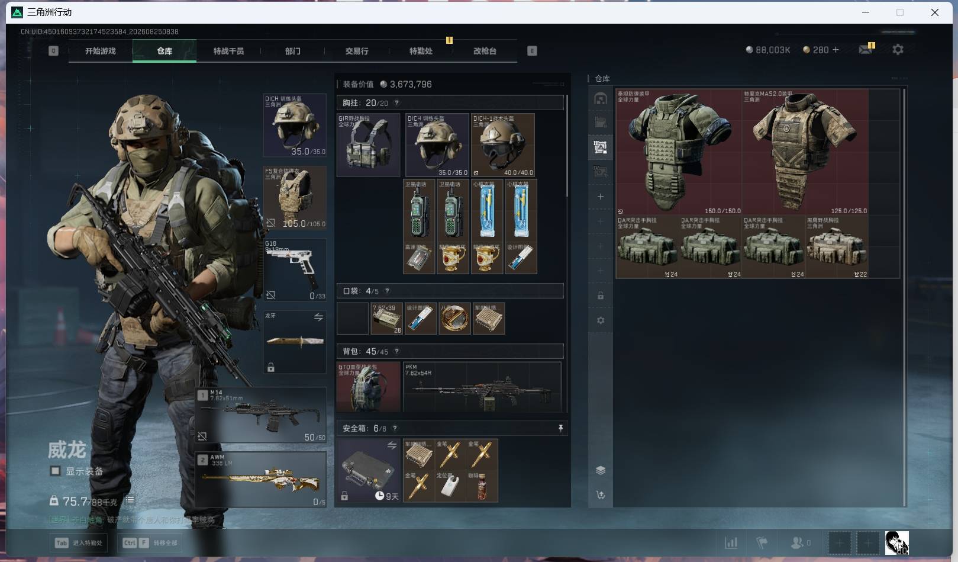Open the 特战干员 tab
Image resolution: width=958 pixels, height=562 pixels.
pyautogui.click(x=228, y=51)
